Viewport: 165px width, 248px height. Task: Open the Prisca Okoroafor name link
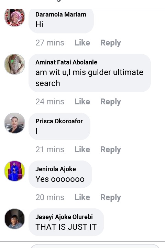[59, 121]
